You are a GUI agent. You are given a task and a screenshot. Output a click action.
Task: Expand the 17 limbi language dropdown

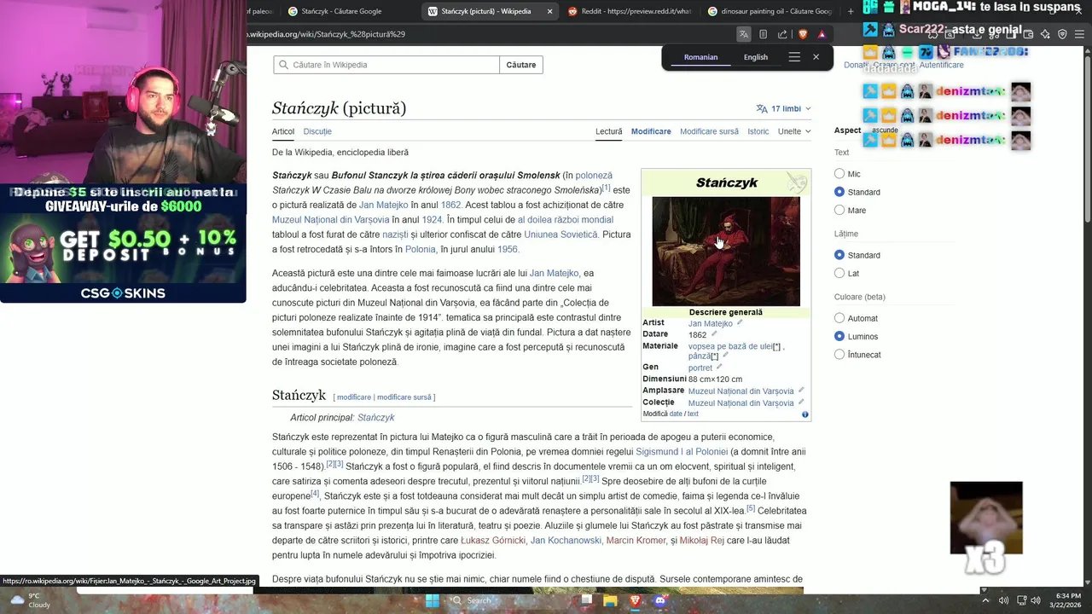[783, 108]
